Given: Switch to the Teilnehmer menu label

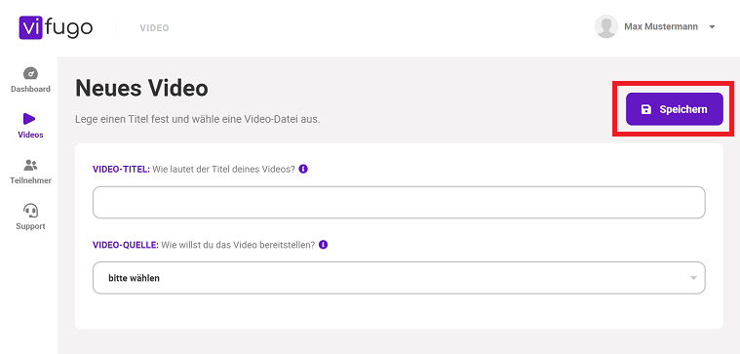Looking at the screenshot, I should tap(30, 180).
